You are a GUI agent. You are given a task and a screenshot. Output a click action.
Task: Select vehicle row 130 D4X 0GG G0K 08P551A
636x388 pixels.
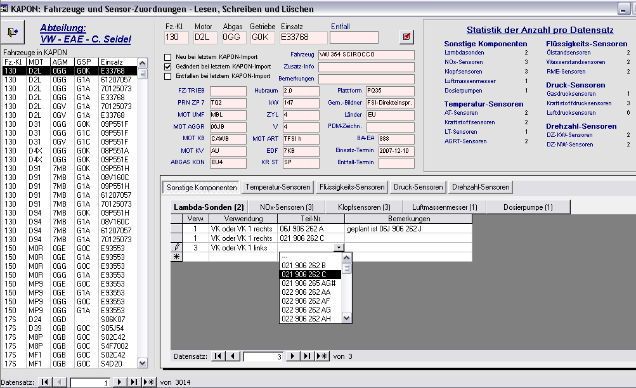[69, 151]
